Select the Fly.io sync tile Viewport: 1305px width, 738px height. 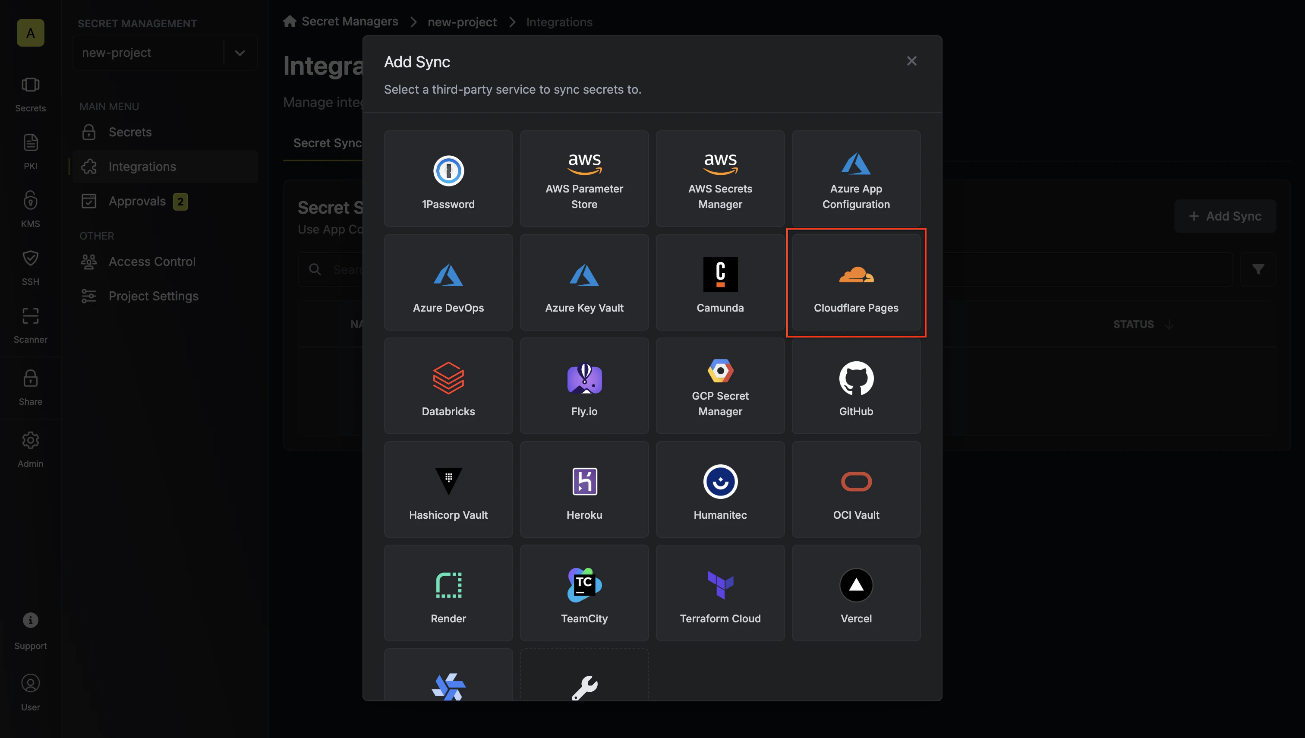[x=584, y=386]
